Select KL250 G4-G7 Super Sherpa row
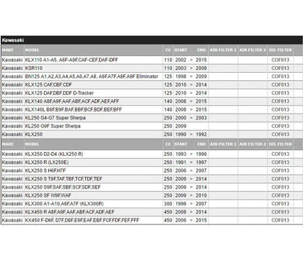Image resolution: width=303 pixels, height=263 pixels. pos(151,118)
